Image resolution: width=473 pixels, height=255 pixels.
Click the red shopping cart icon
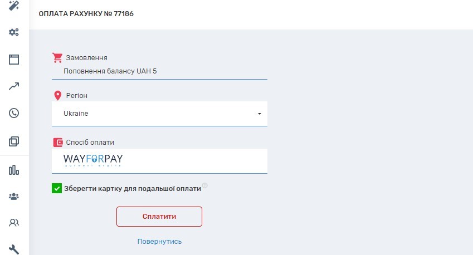57,57
